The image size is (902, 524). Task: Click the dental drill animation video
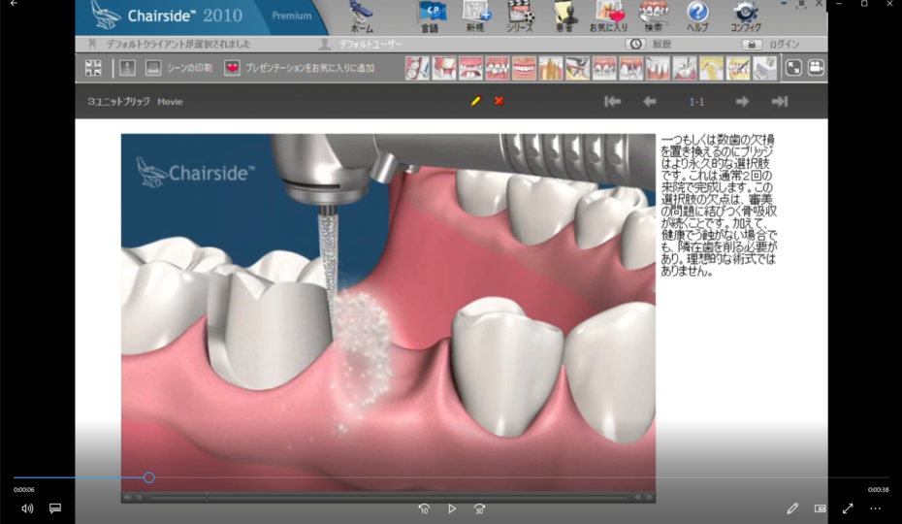pyautogui.click(x=388, y=312)
